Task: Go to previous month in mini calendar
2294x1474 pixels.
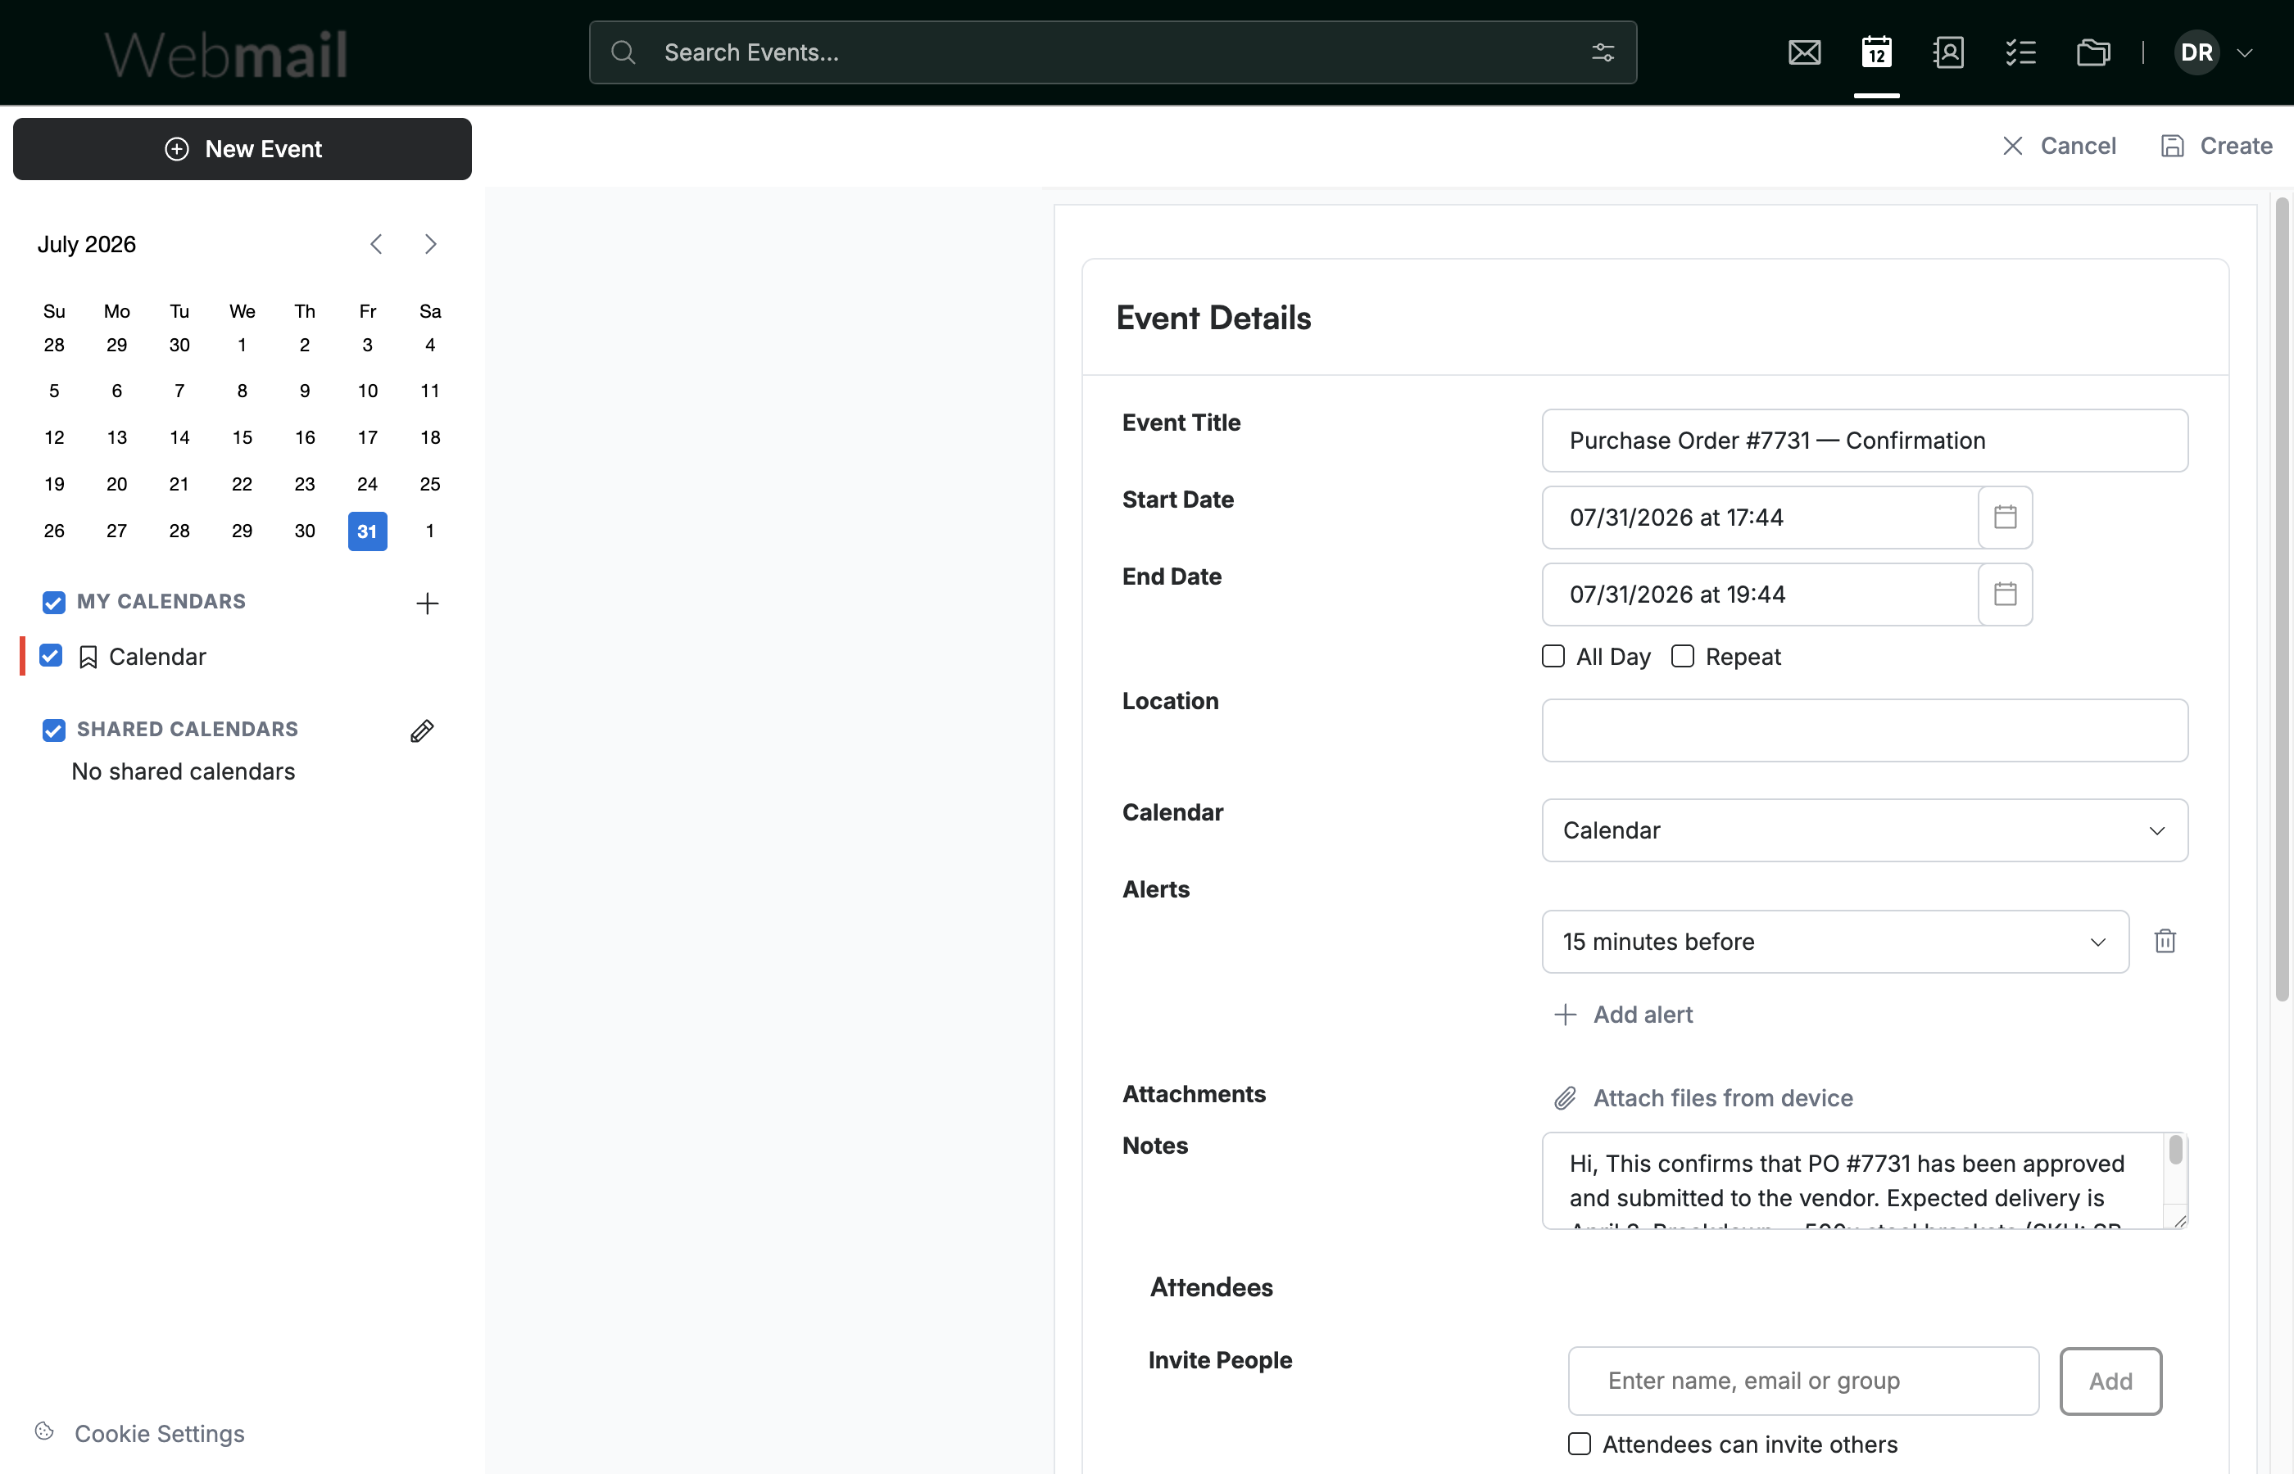Action: pos(376,244)
